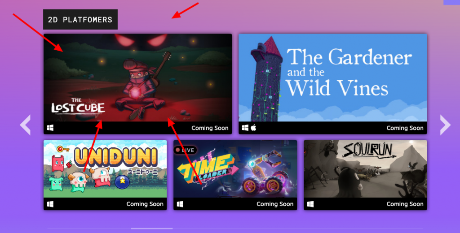Click the carousel page scrollbar indicator

(152, 229)
